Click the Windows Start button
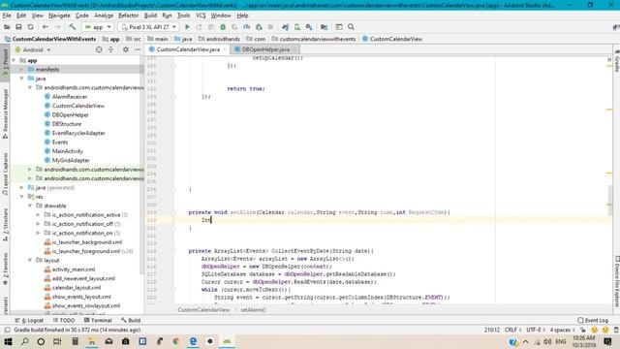The image size is (620, 349). click(8, 341)
